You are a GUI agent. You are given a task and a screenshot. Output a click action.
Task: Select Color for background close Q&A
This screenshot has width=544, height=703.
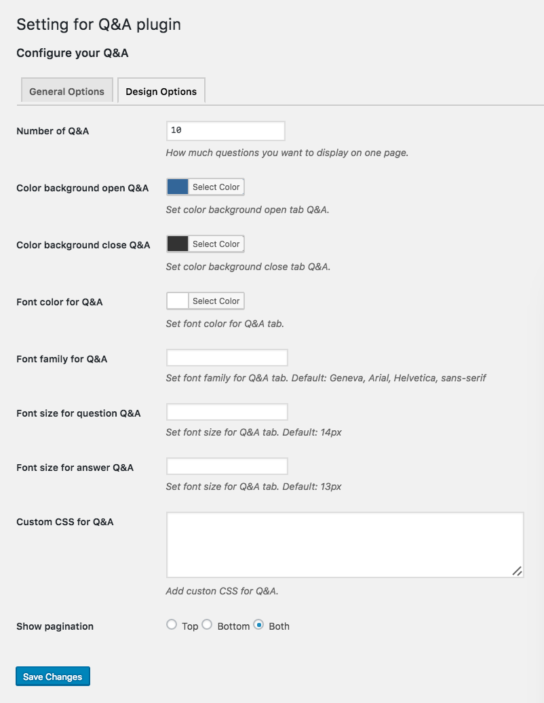click(x=216, y=244)
